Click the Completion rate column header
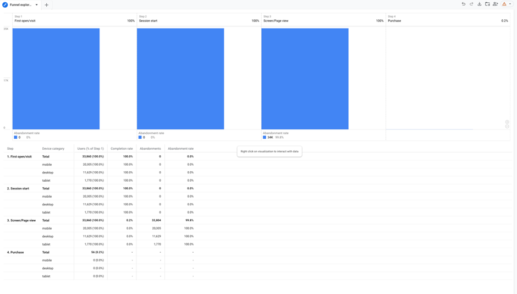The width and height of the screenshot is (517, 294). pyautogui.click(x=122, y=149)
